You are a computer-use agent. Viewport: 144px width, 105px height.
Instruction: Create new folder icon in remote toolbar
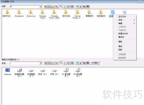pos(53,7)
